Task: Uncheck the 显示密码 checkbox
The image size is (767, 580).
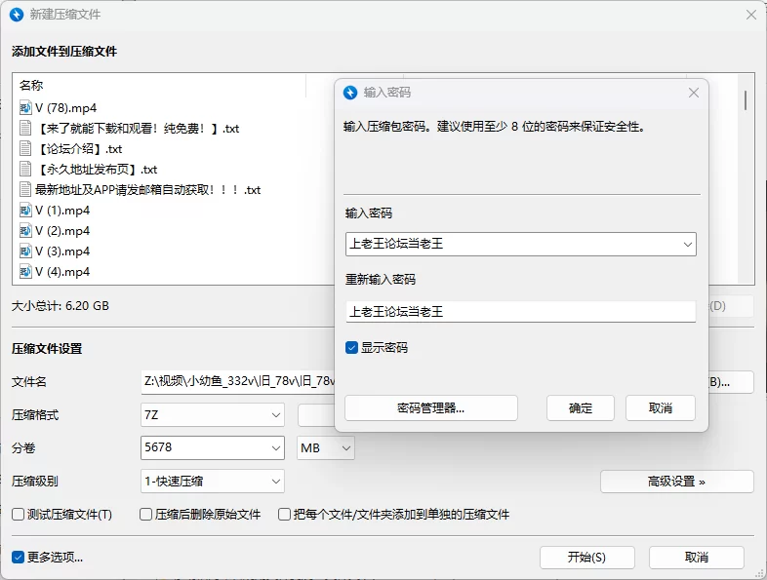Action: click(352, 348)
